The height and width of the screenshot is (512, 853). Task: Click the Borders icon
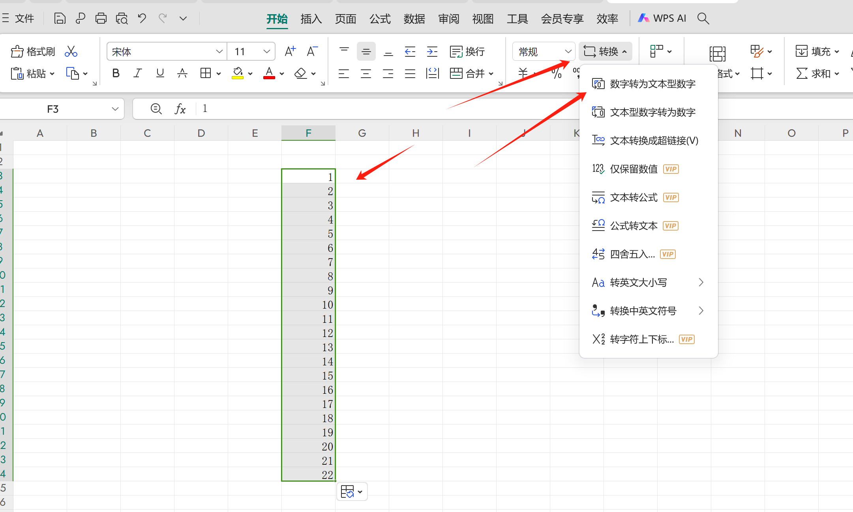206,73
